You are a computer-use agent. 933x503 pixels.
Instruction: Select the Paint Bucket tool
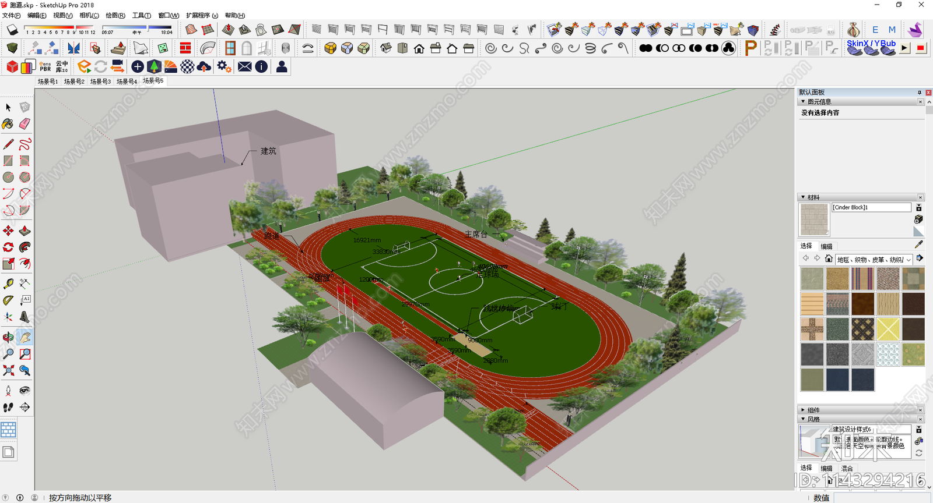coord(8,123)
